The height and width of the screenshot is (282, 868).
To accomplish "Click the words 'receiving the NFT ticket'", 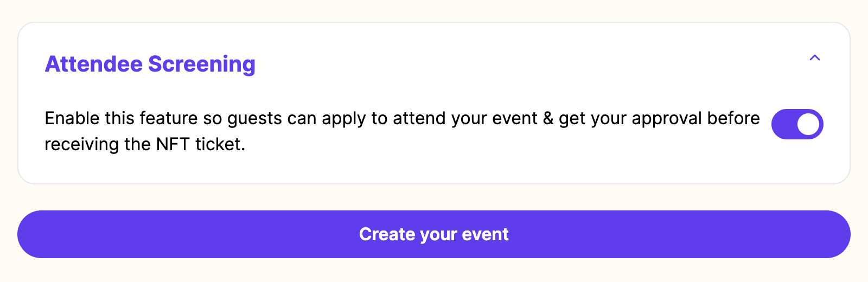I will [x=143, y=144].
